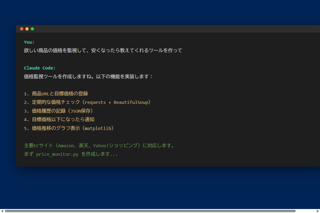Click the empty scrollbar track right of thumb
320x213 pixels.
[x=305, y=211]
